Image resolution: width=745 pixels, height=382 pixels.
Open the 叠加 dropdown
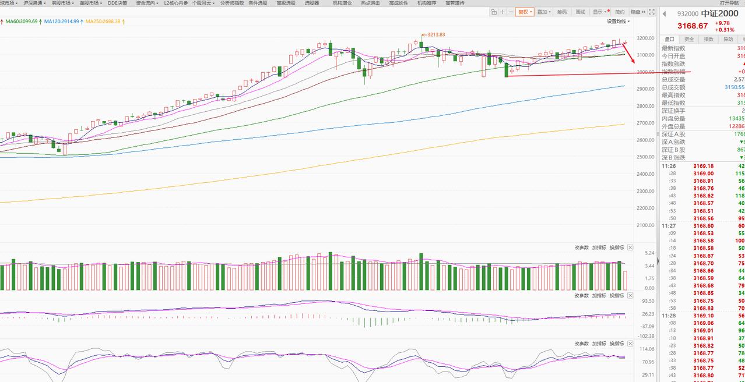[x=544, y=12]
